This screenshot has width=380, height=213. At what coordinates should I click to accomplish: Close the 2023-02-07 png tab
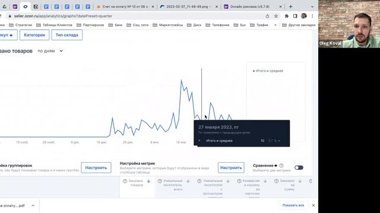(x=217, y=7)
